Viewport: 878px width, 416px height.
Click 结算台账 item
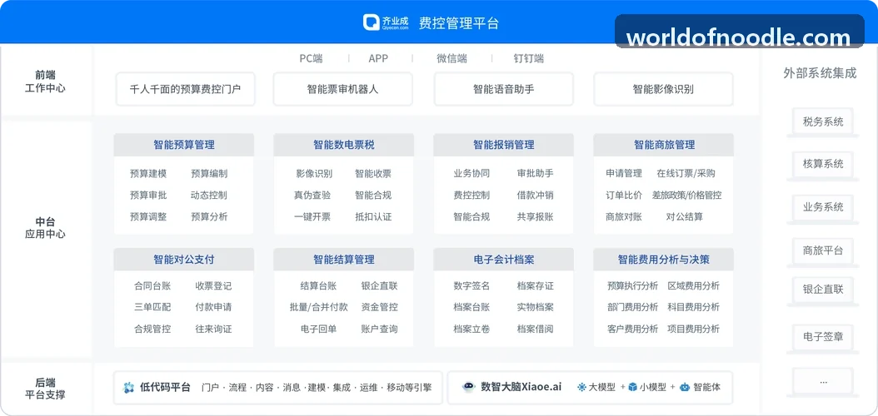click(x=318, y=285)
